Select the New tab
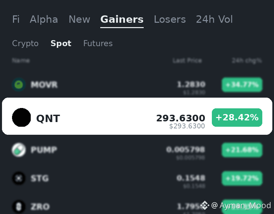 pyautogui.click(x=79, y=19)
